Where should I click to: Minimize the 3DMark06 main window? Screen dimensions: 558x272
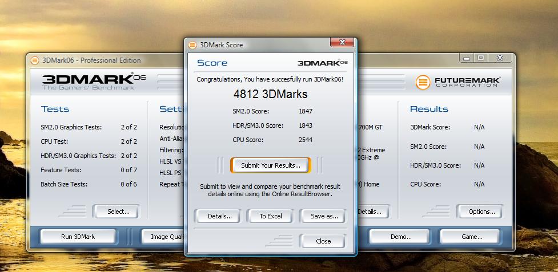point(467,58)
